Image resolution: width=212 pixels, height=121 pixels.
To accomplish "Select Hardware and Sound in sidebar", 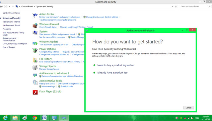I will tap(11, 26).
